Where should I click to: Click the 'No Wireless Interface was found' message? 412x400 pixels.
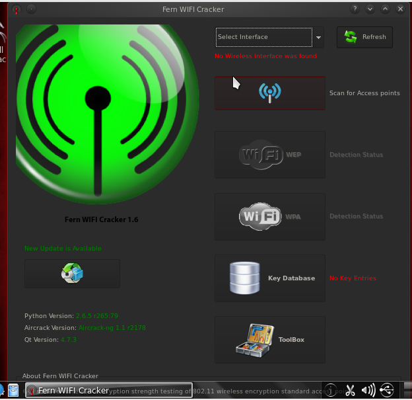click(x=265, y=56)
